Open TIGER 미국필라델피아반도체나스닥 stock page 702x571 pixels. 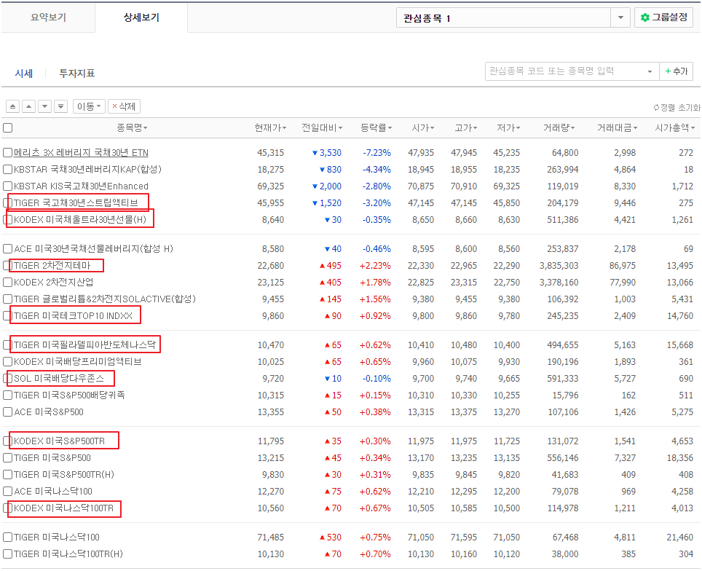tap(84, 344)
